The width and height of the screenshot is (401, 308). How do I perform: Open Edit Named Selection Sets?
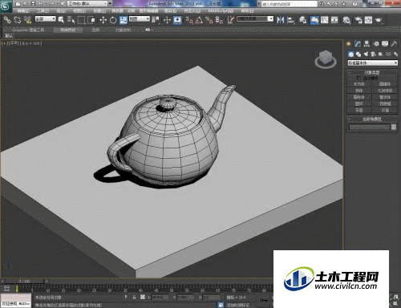point(231,20)
